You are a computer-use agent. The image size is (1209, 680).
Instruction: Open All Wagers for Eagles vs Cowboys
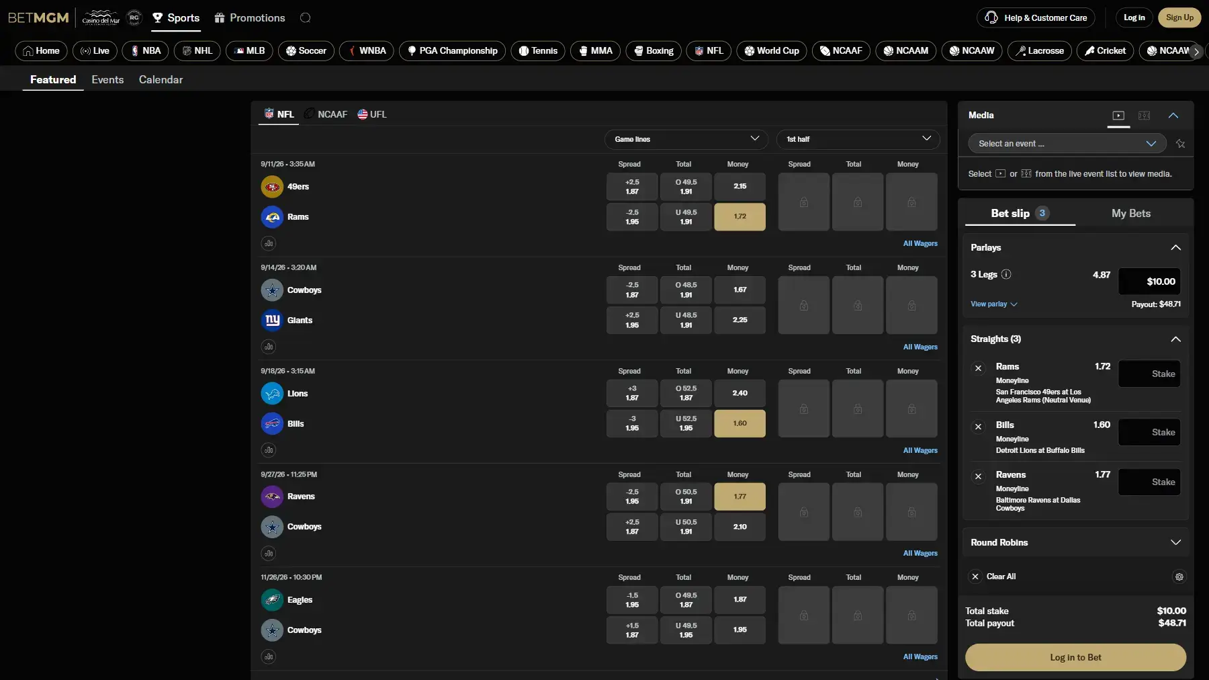click(920, 657)
